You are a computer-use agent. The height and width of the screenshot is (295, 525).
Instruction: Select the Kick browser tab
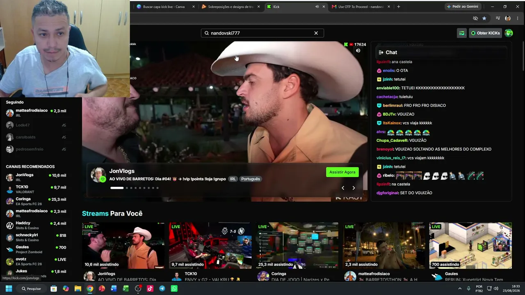pos(295,7)
